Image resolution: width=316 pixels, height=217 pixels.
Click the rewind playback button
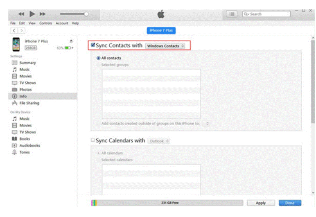[x=21, y=14]
